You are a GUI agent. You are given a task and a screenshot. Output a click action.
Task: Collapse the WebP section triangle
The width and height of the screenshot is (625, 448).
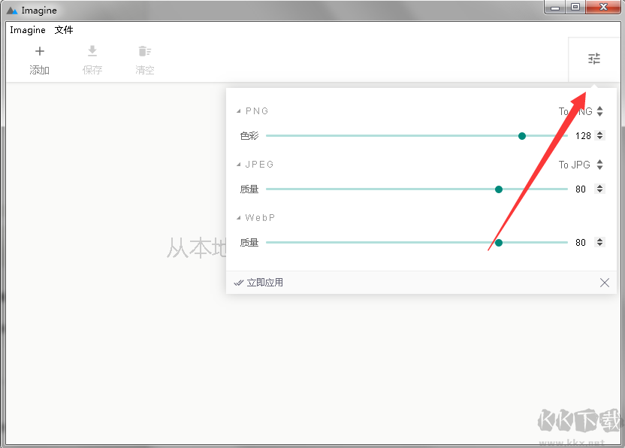click(238, 218)
